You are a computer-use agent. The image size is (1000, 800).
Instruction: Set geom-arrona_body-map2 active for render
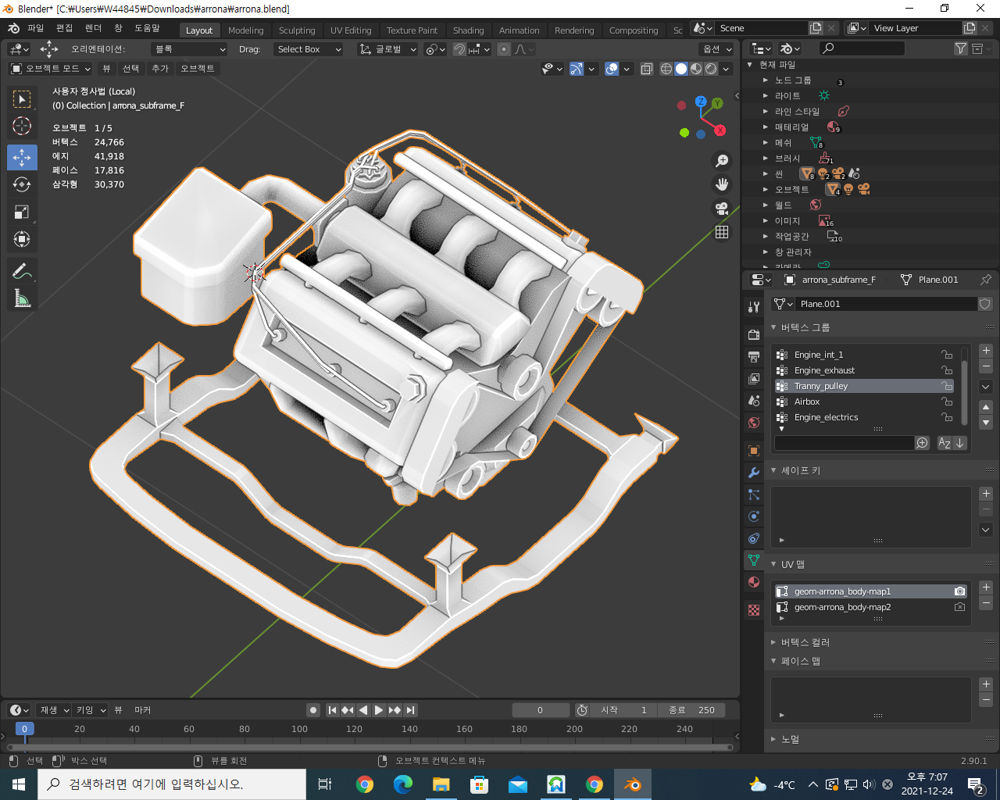click(x=959, y=607)
